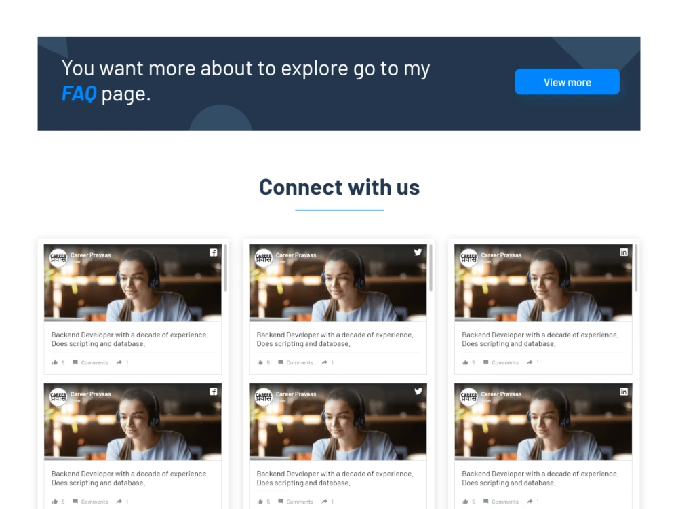
Task: Like the upper Facebook post using thumbs-up
Action: (x=54, y=362)
